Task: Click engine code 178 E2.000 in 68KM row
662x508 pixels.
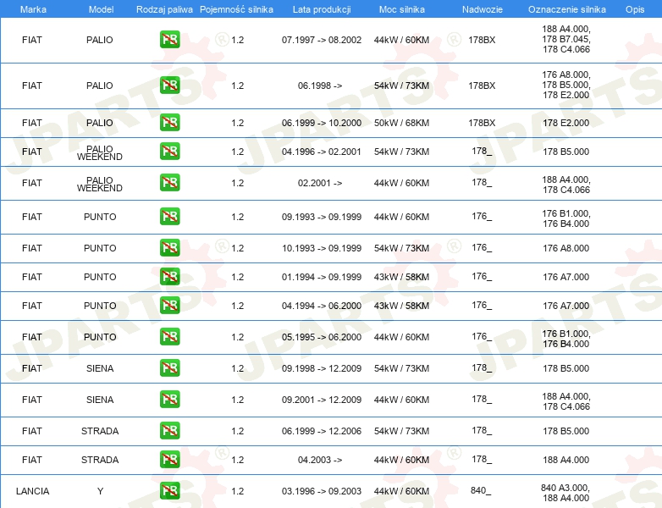Action: pyautogui.click(x=566, y=123)
